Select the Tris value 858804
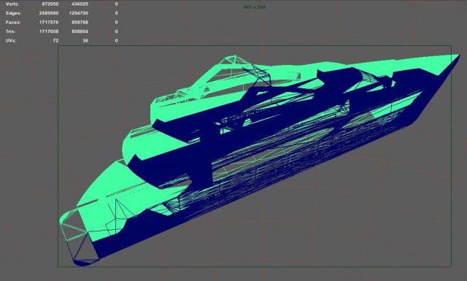The image size is (467, 281). 80,31
